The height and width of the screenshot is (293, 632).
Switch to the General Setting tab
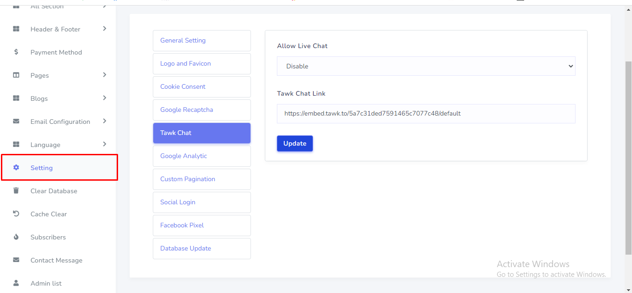tap(201, 41)
